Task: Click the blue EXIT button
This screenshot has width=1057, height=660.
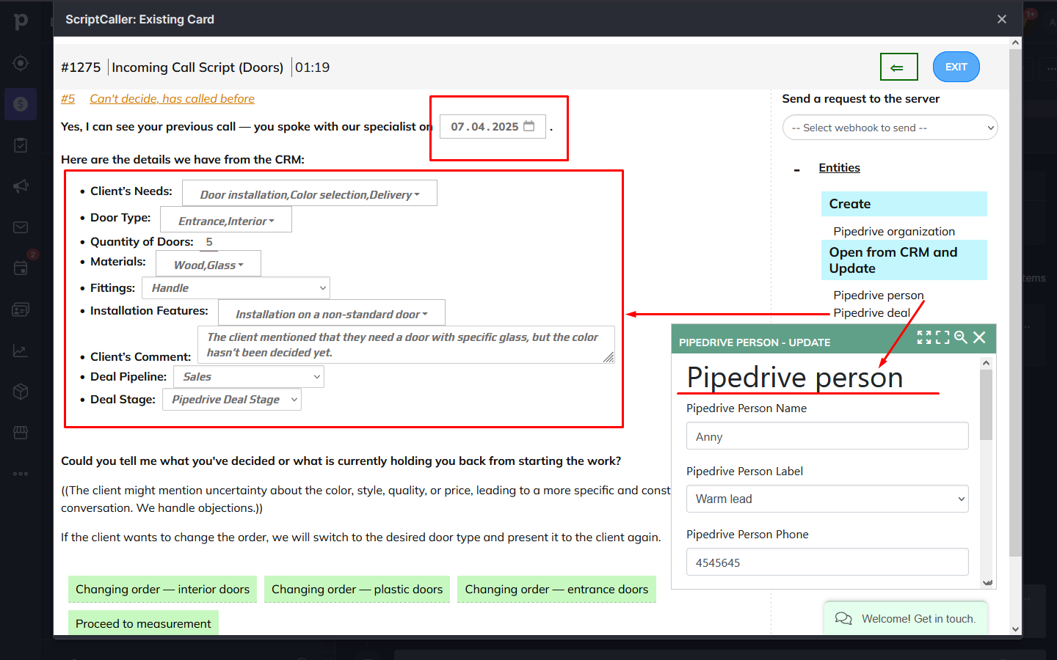Action: (x=956, y=67)
